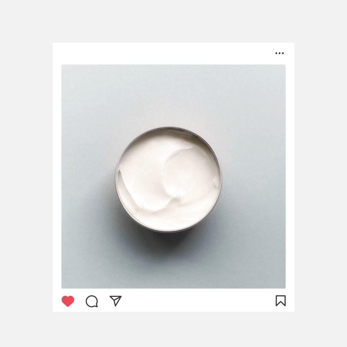Click the gray page background above the post

click(173, 21)
